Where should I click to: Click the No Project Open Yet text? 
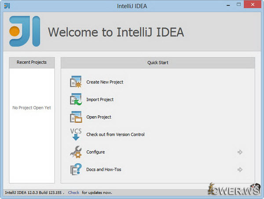click(32, 108)
